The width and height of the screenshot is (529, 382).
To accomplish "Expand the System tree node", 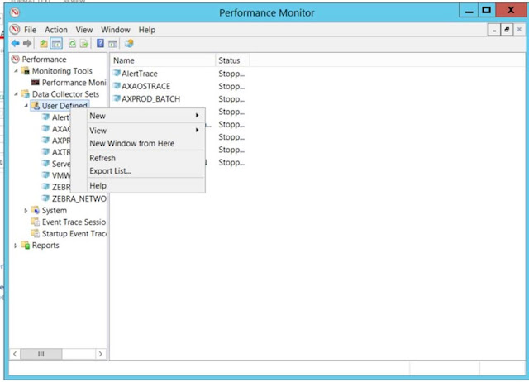I will (x=26, y=211).
